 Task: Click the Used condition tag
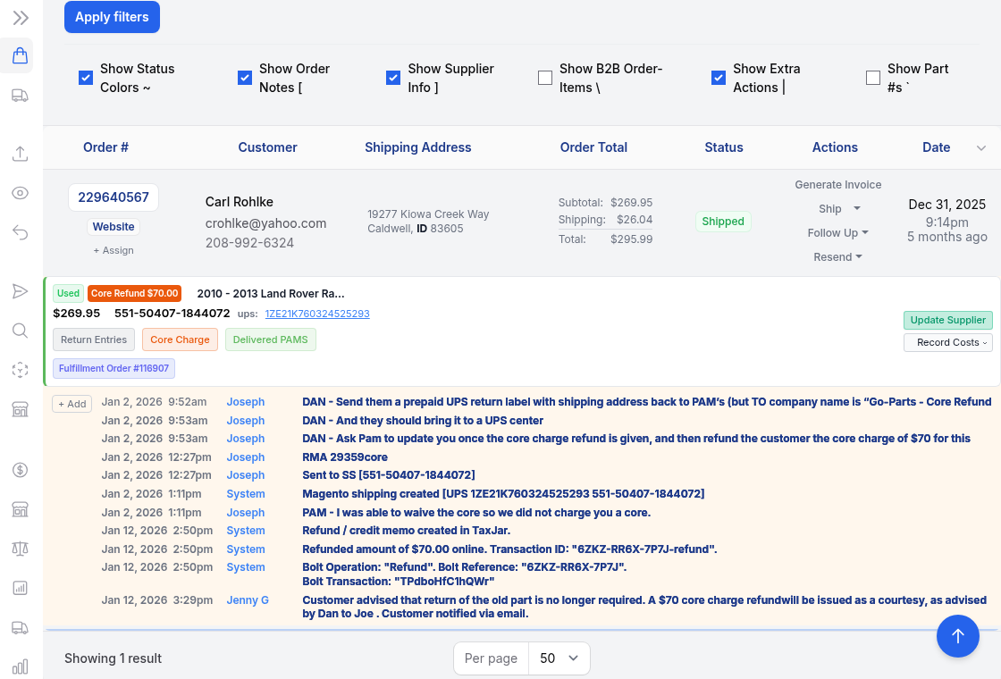point(68,294)
